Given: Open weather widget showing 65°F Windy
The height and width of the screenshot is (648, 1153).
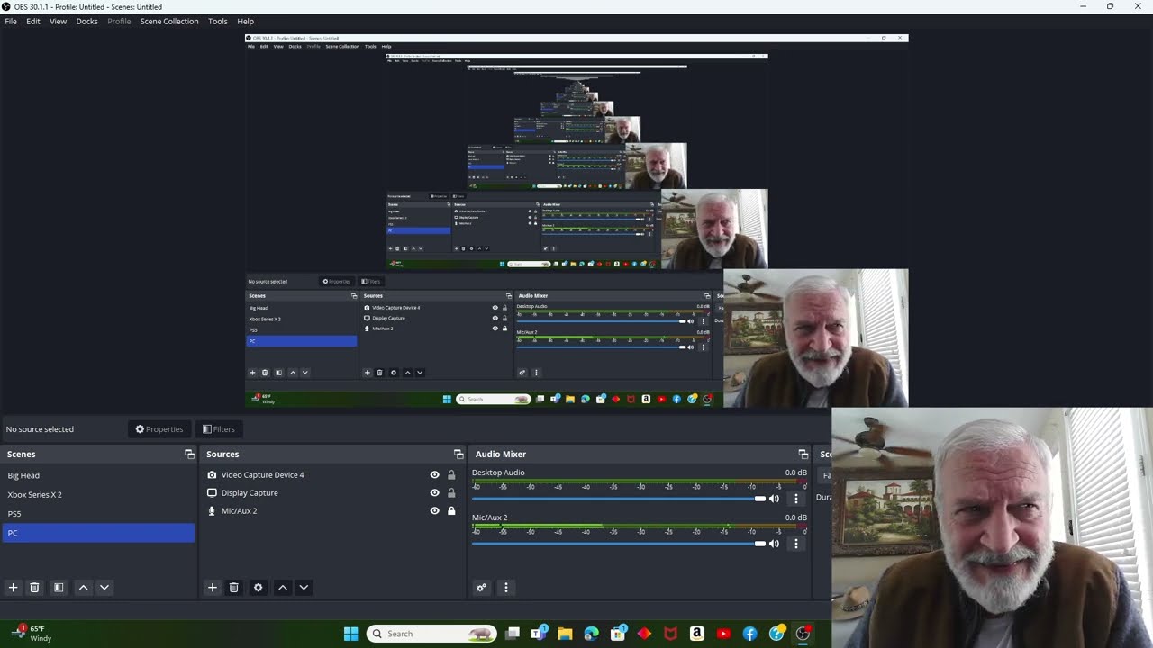Looking at the screenshot, I should pos(32,634).
